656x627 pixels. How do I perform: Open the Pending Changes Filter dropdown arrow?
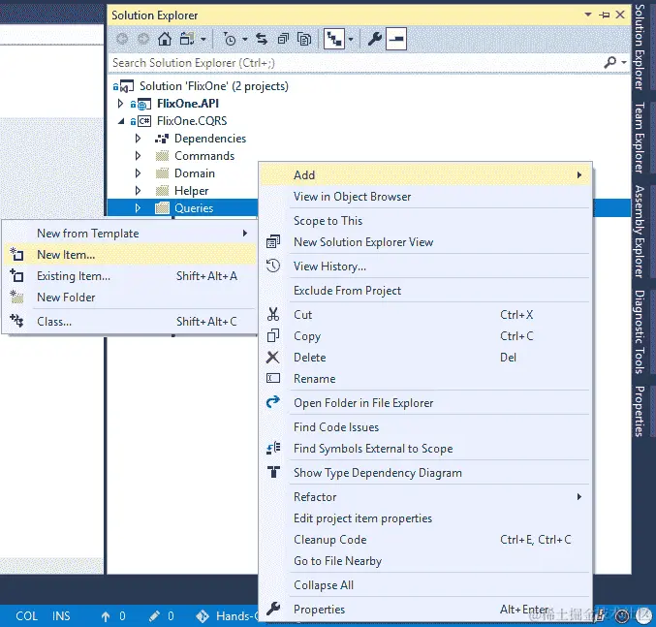click(x=245, y=40)
